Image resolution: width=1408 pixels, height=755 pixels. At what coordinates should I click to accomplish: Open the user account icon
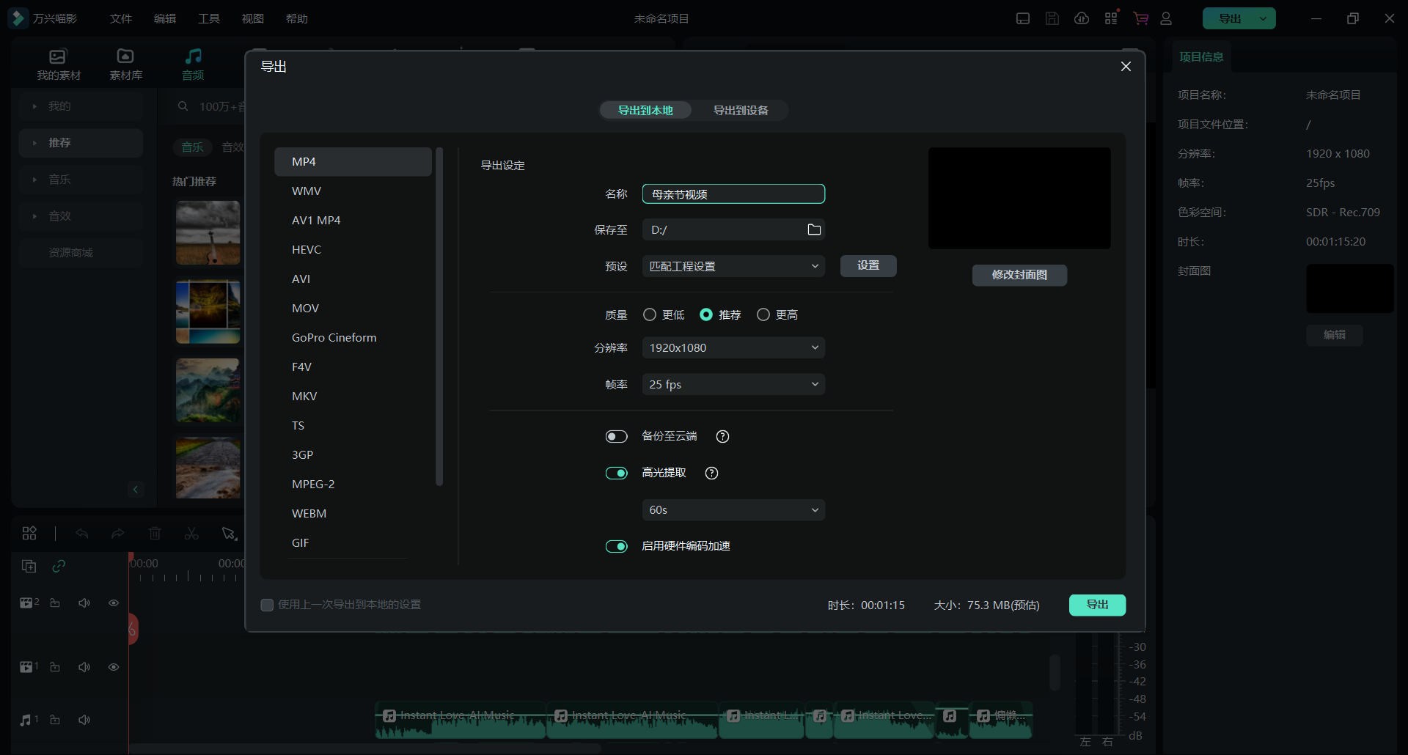tap(1166, 18)
